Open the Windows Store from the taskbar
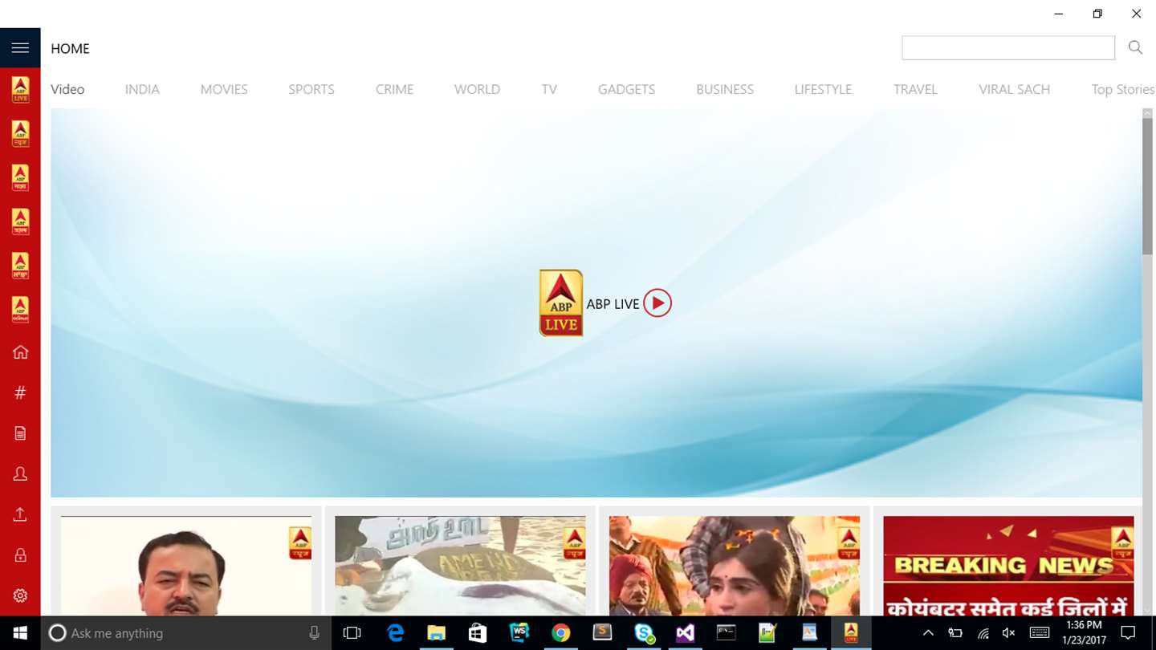The image size is (1156, 650). [478, 633]
